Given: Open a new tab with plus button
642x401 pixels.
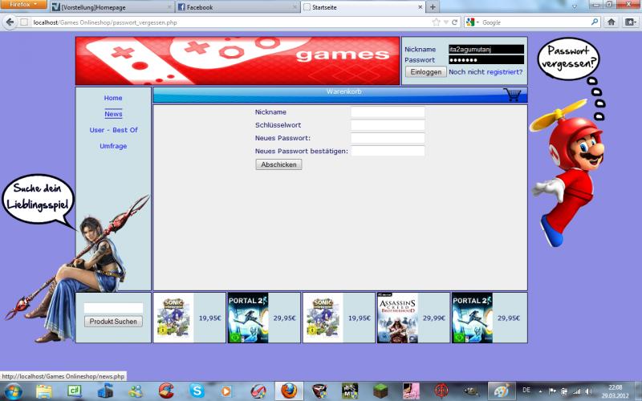Looking at the screenshot, I should click(x=433, y=7).
